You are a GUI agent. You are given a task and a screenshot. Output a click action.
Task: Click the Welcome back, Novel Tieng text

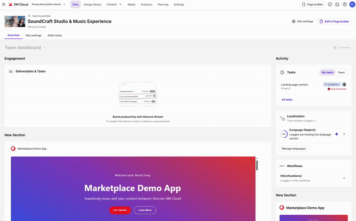coord(132,175)
